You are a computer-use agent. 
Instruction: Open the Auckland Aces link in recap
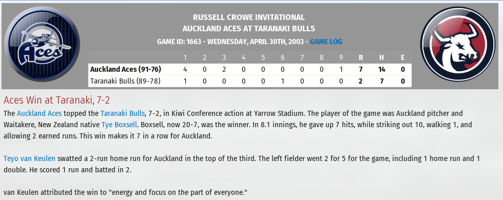[39, 113]
